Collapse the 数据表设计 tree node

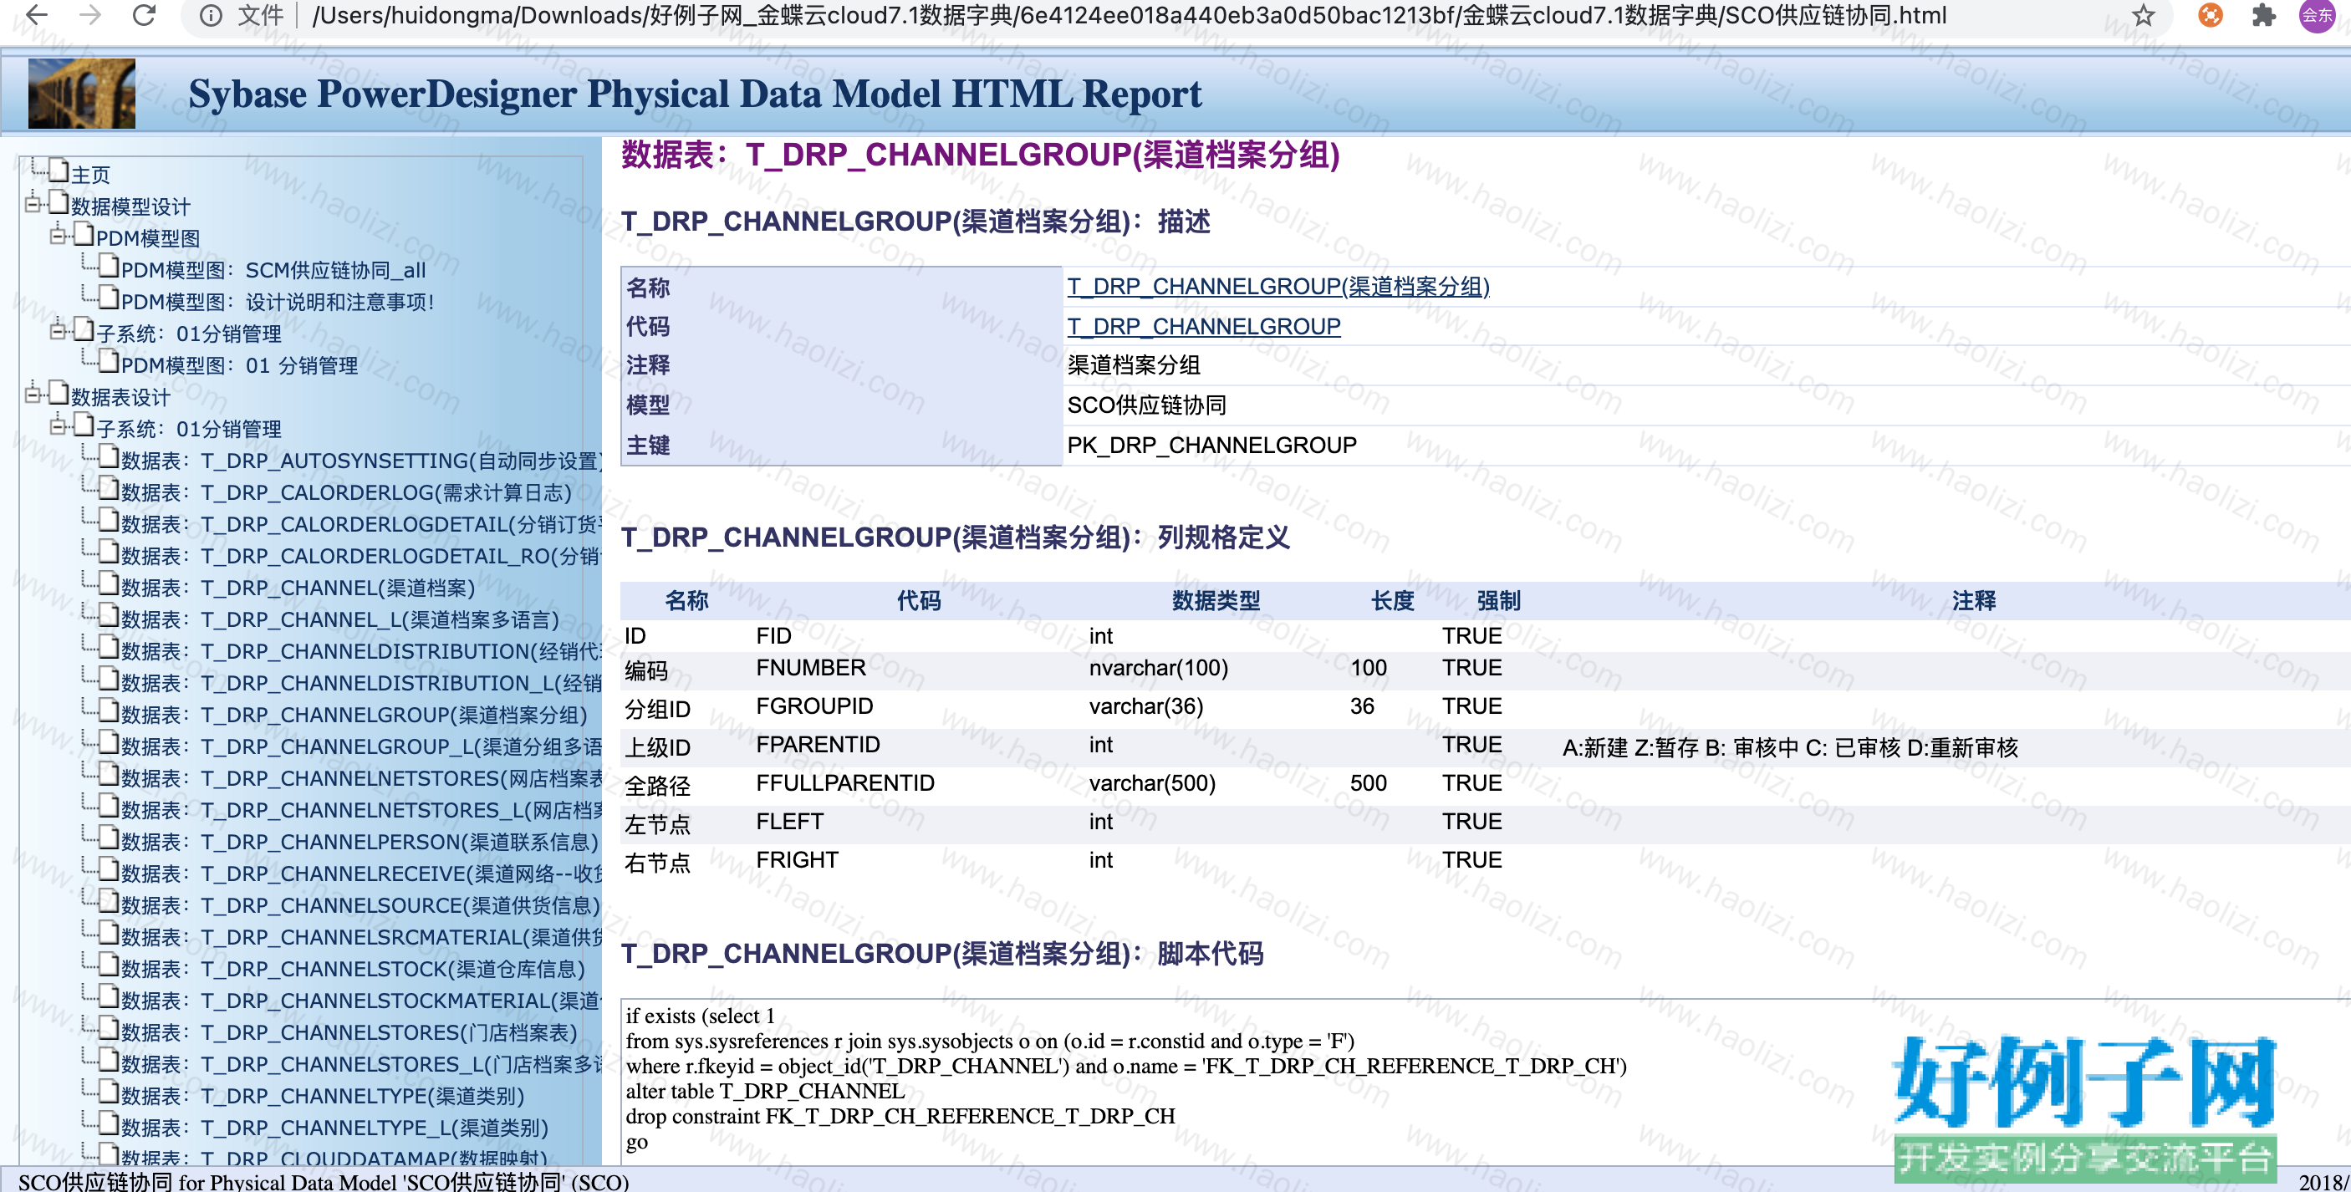click(x=33, y=395)
